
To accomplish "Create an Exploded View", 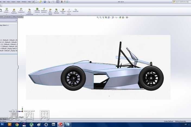I will (x=63, y=11).
